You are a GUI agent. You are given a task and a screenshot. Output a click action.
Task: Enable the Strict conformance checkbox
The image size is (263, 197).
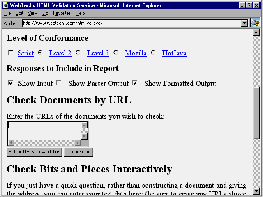tap(11, 53)
